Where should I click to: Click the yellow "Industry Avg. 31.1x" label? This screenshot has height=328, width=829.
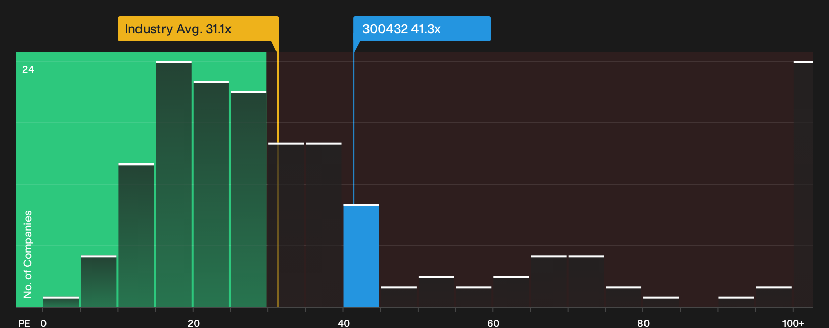coord(198,29)
